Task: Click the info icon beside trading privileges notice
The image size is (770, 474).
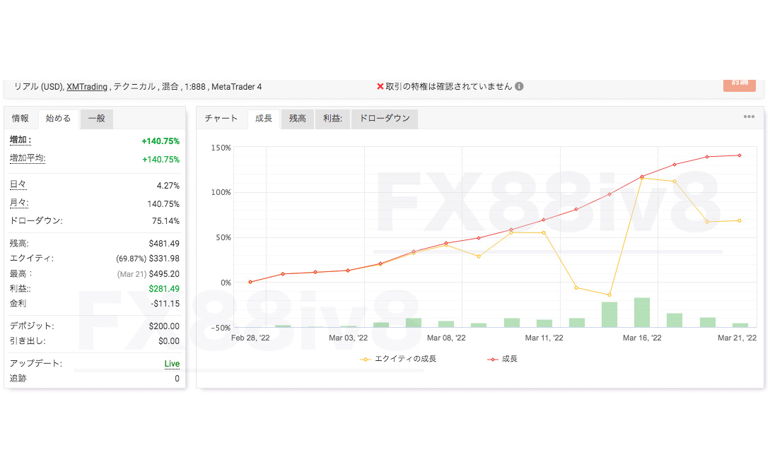Action: point(519,86)
